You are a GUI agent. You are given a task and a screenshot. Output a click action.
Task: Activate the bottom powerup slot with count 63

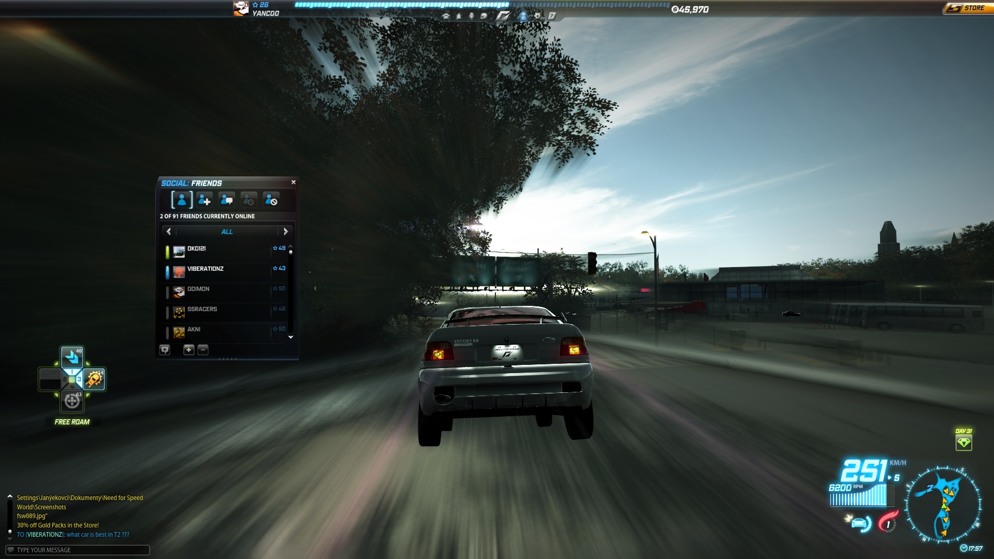[72, 401]
